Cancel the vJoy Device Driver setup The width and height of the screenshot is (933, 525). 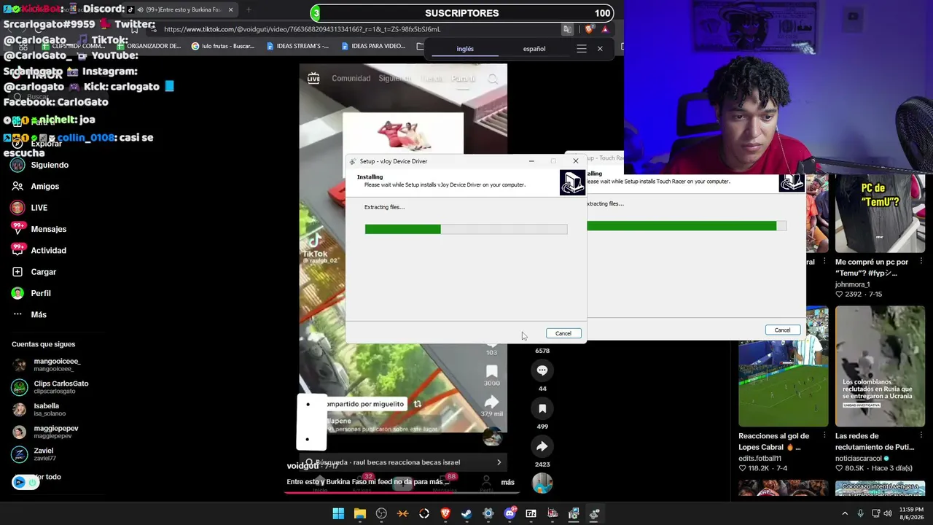(563, 333)
